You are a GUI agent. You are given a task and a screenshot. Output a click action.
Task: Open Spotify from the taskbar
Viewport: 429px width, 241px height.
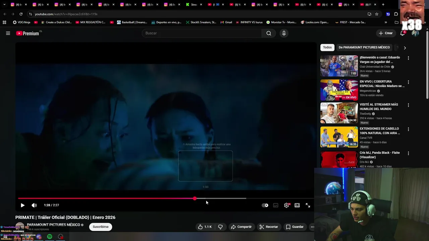point(50,237)
